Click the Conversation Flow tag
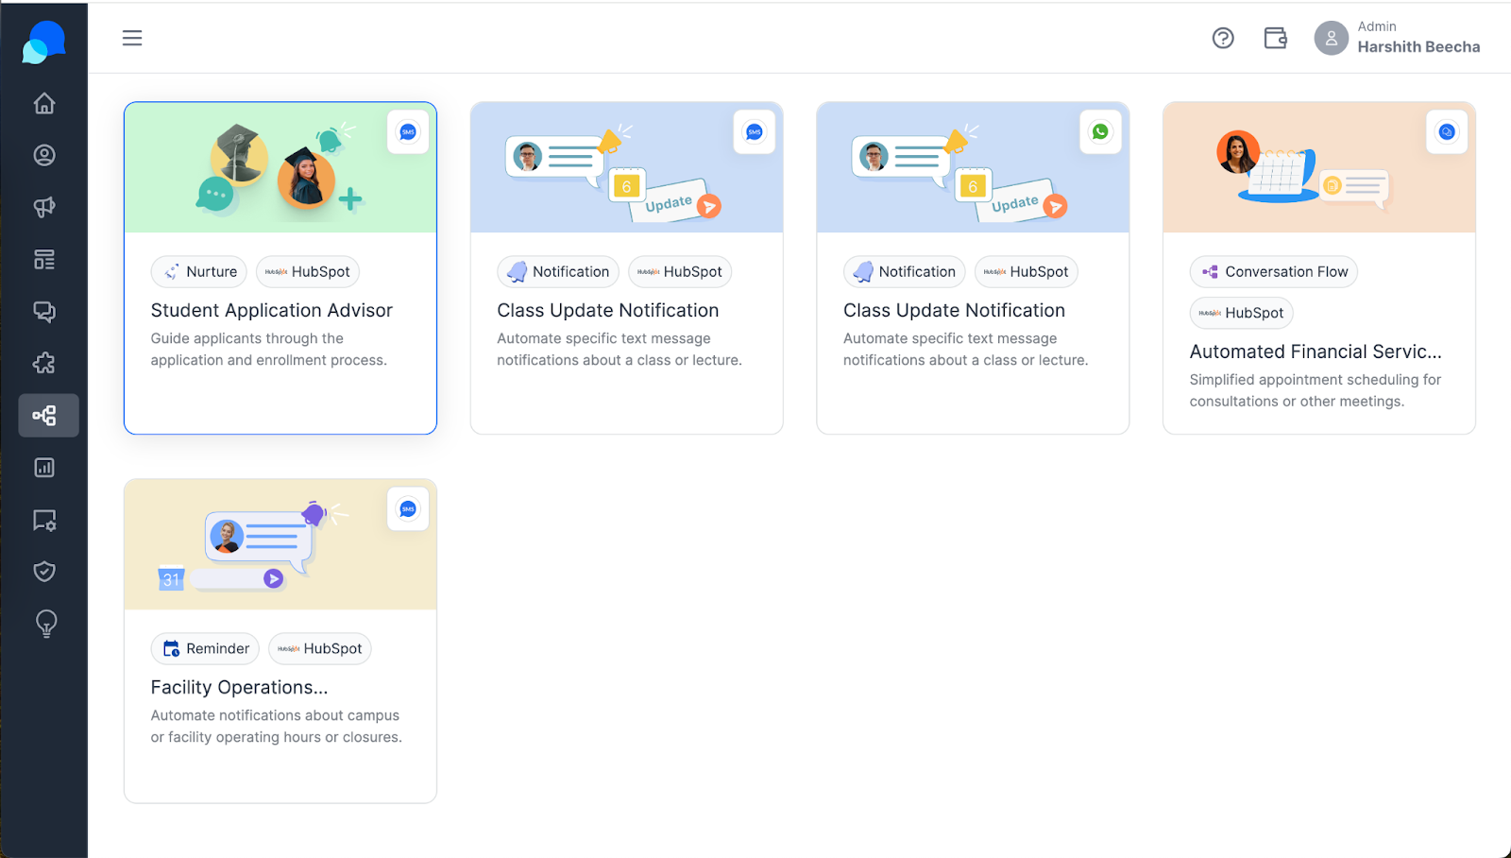1511x858 pixels. tap(1274, 272)
